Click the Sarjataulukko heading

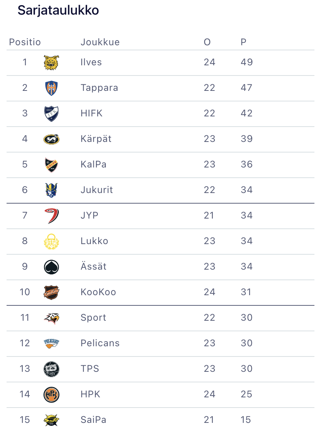pyautogui.click(x=58, y=11)
